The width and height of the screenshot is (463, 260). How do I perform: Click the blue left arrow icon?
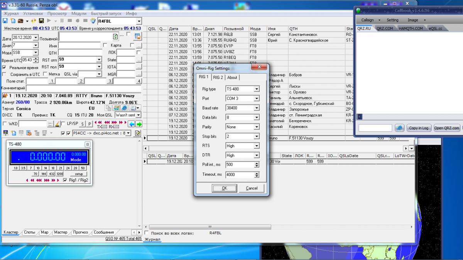coord(132,124)
